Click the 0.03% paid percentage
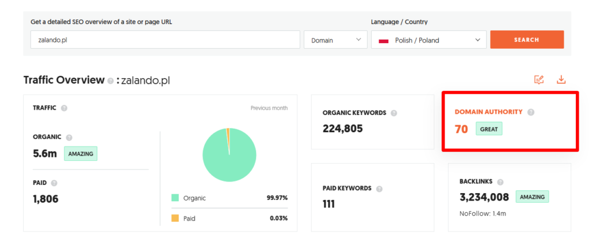This screenshot has height=239, width=589. point(279,218)
